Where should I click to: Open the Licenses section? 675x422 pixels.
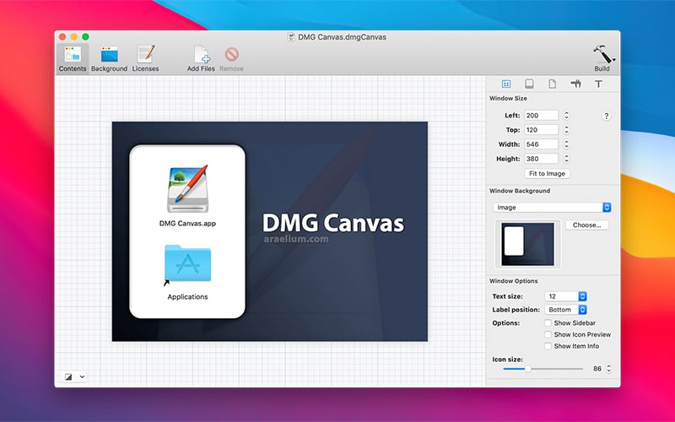(x=145, y=55)
